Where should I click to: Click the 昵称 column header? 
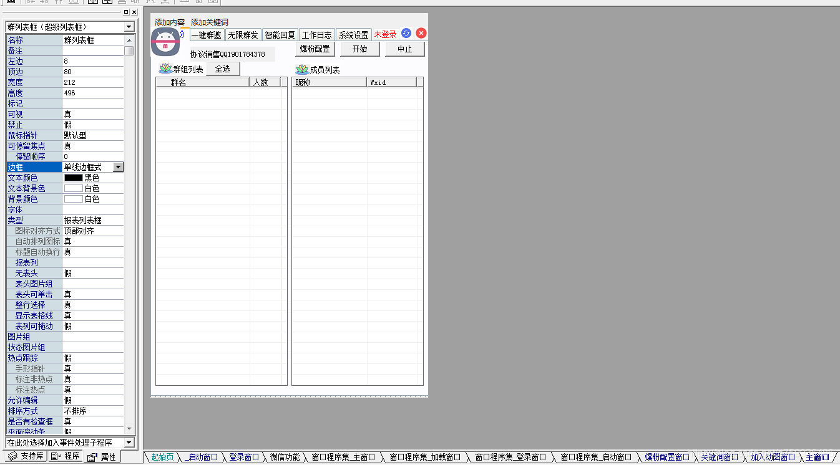pos(329,82)
